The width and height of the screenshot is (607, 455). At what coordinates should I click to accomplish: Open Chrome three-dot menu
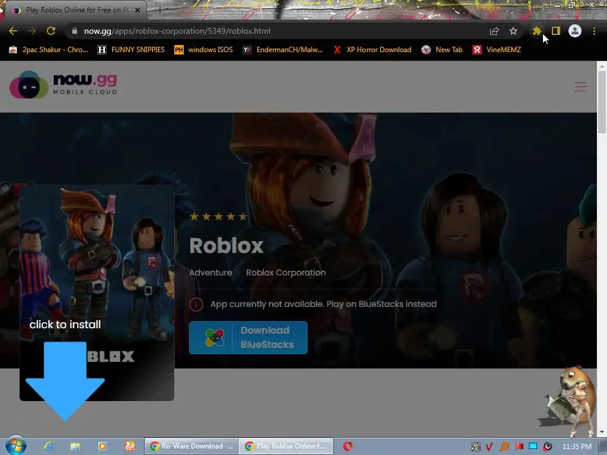tap(594, 31)
